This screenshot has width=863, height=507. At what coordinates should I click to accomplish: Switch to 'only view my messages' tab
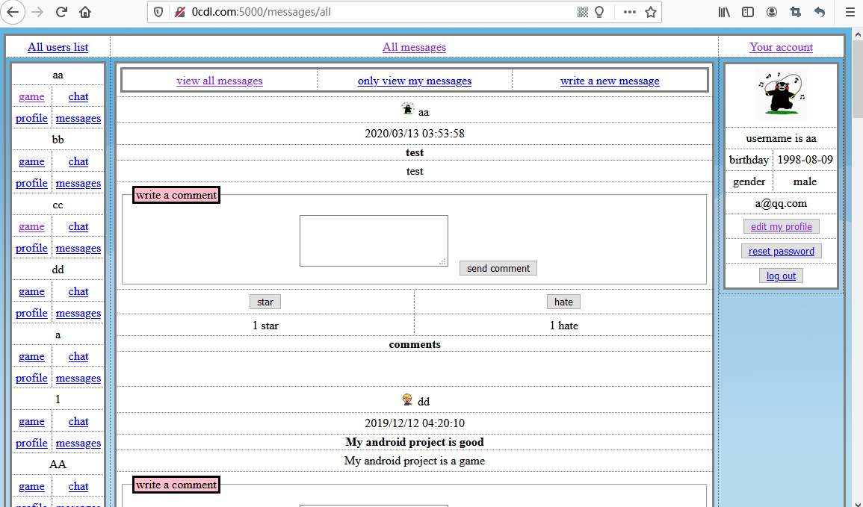[415, 81]
